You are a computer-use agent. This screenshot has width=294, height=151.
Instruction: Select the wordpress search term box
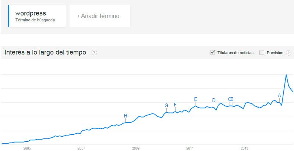(37, 16)
